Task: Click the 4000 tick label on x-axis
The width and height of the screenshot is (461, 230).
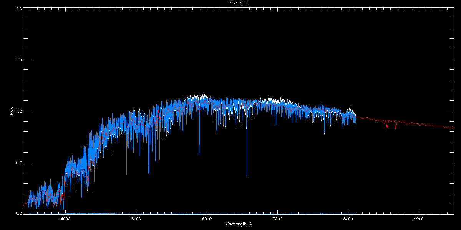Action: (x=66, y=219)
